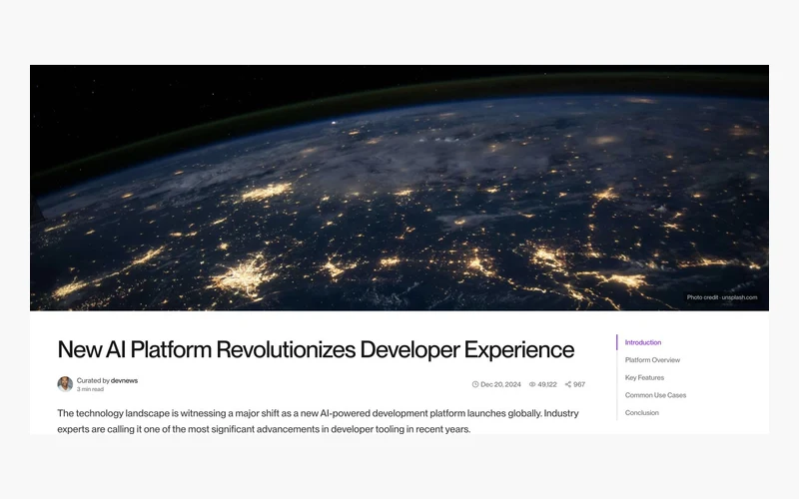
Task: Click the author avatar photo
Action: tap(65, 384)
